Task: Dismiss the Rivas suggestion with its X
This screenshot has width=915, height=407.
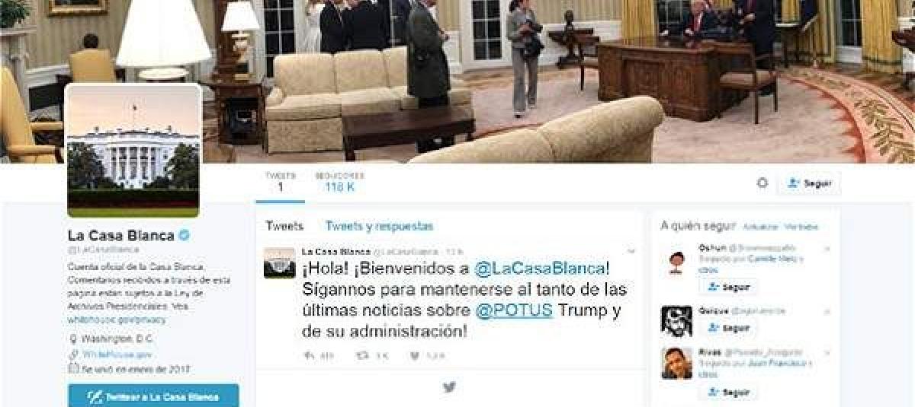Action: coord(827,352)
